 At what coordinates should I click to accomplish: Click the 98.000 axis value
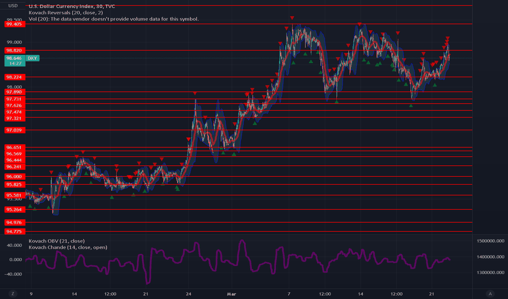(x=14, y=86)
